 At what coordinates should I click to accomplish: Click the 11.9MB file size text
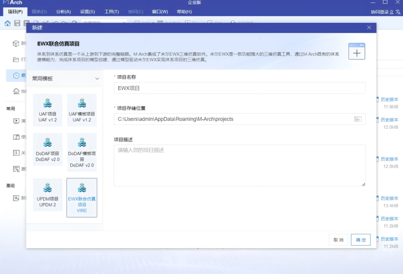[391, 107]
